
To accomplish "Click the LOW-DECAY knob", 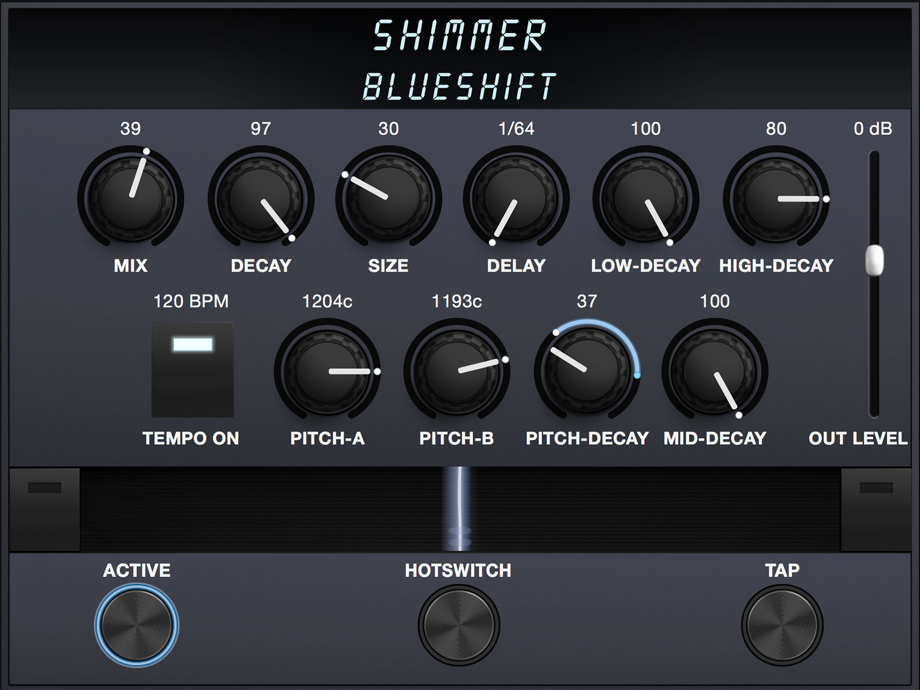I will point(646,198).
